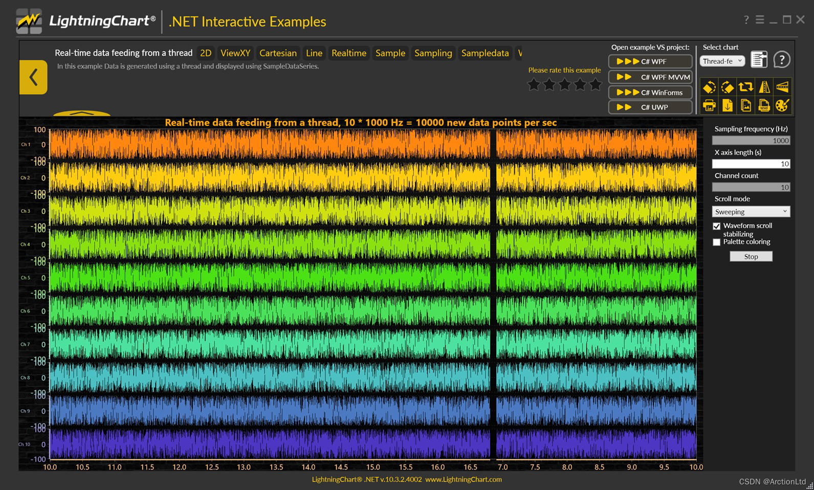
Task: Select the Sampledata tag
Action: point(485,53)
